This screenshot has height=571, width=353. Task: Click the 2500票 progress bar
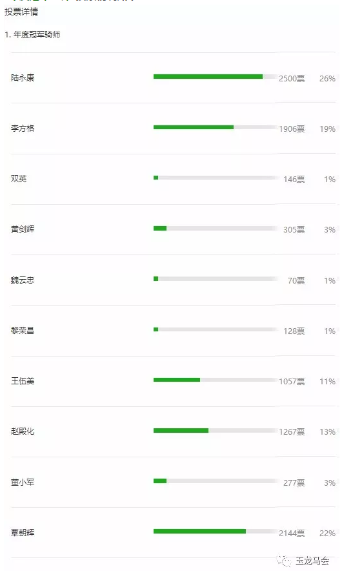pyautogui.click(x=216, y=76)
